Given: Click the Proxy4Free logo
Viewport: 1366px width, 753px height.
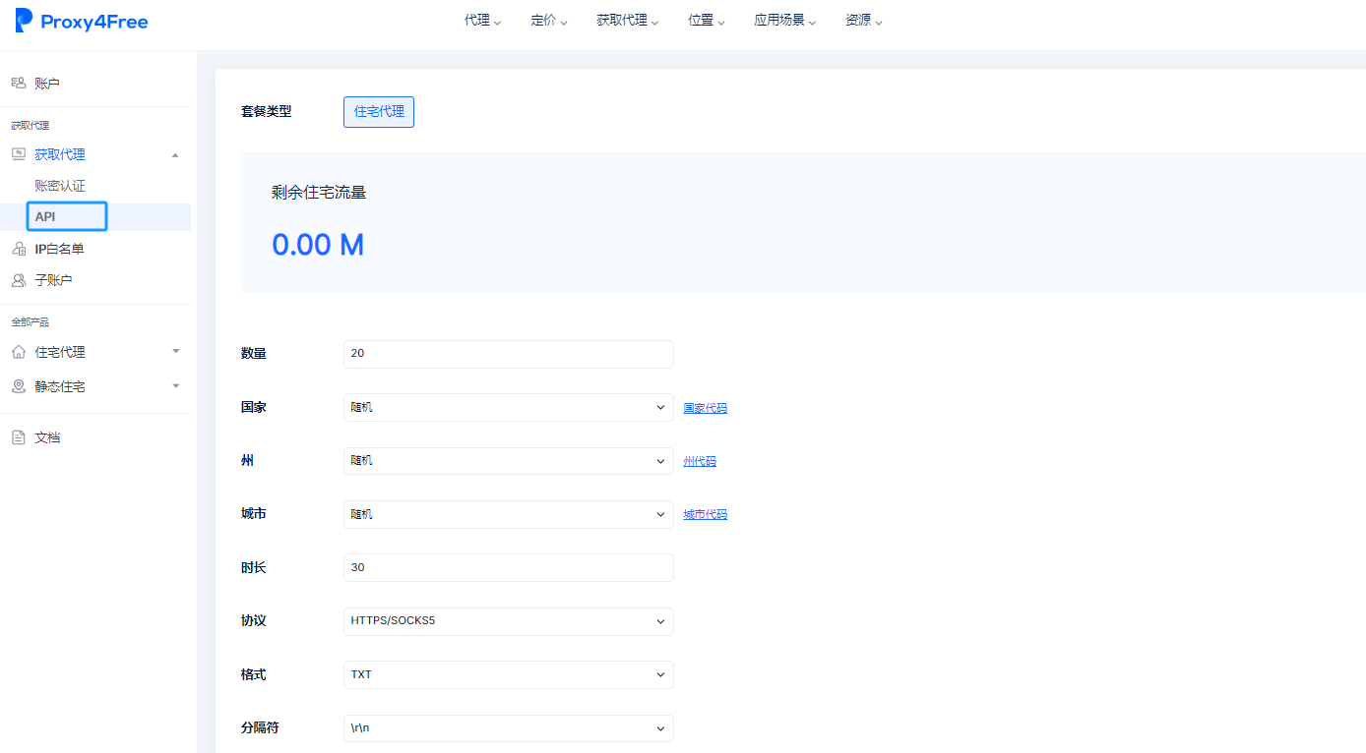Looking at the screenshot, I should (x=82, y=21).
